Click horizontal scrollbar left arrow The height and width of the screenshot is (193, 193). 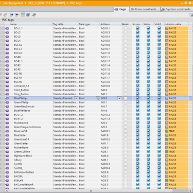pos(7,191)
